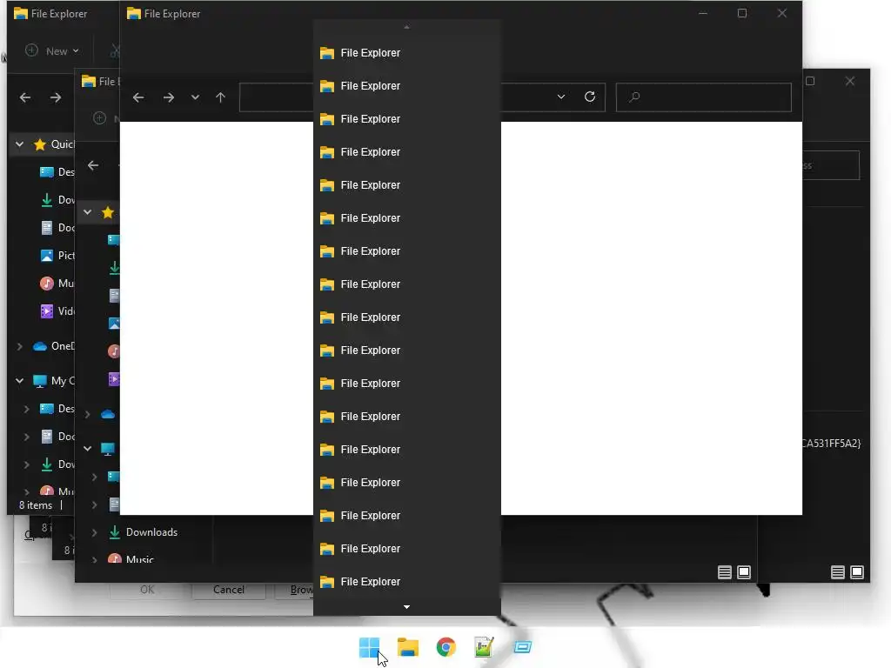Collapse My Computer in back-left window

(19, 381)
